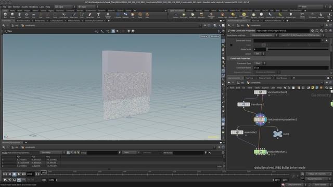Screen dimensions: 333x187
Task: Click the Grid shelf tool
Action: coord(33,15)
